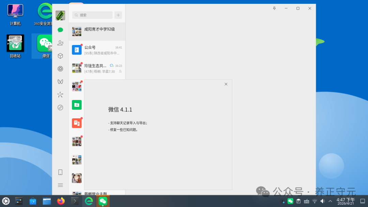
Task: Open the Wi-Fi network tray icon
Action: [x=315, y=201]
